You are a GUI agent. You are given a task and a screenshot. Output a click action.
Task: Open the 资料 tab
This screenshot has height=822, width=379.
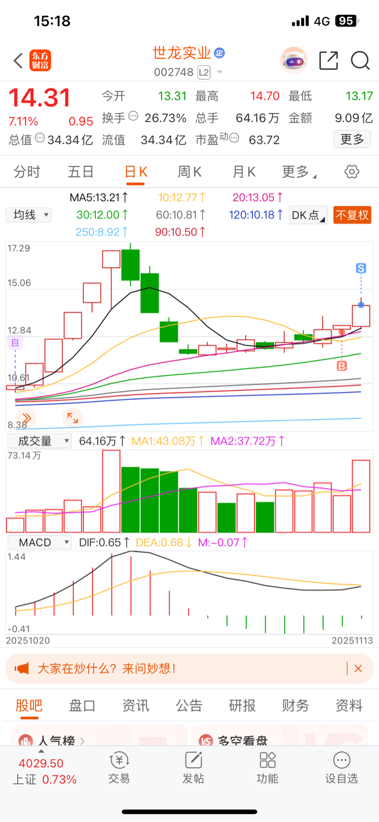coord(349,705)
